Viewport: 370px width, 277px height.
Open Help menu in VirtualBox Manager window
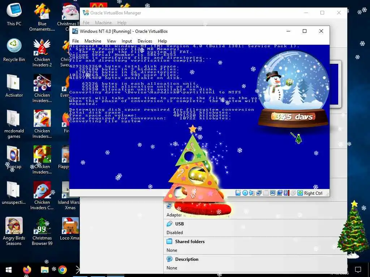tap(122, 23)
